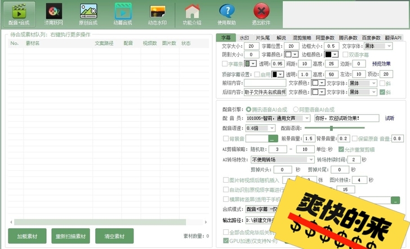
Task: Click the green browse button near 横屏转竖屏 row
Action: tap(395, 201)
